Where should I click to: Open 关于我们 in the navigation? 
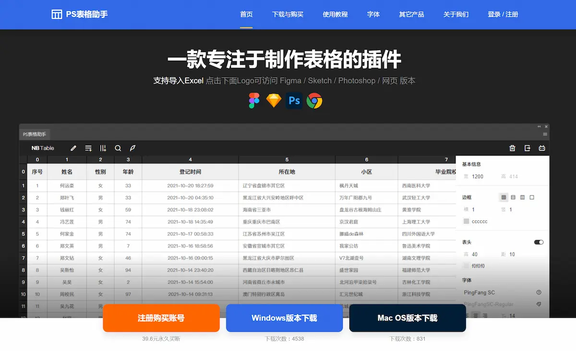click(x=456, y=14)
